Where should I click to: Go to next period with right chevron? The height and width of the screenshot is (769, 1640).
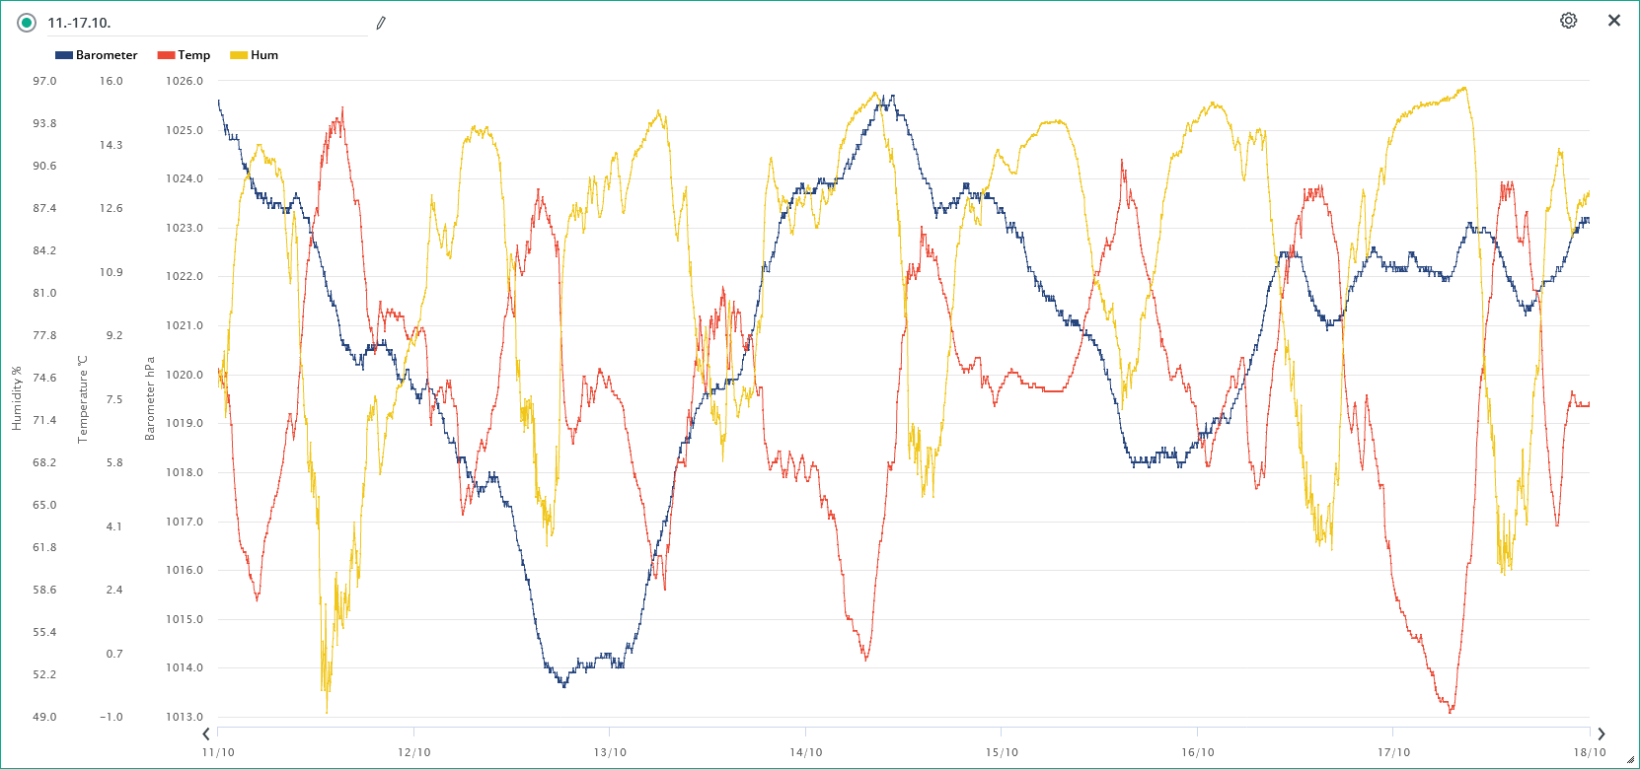[1601, 734]
